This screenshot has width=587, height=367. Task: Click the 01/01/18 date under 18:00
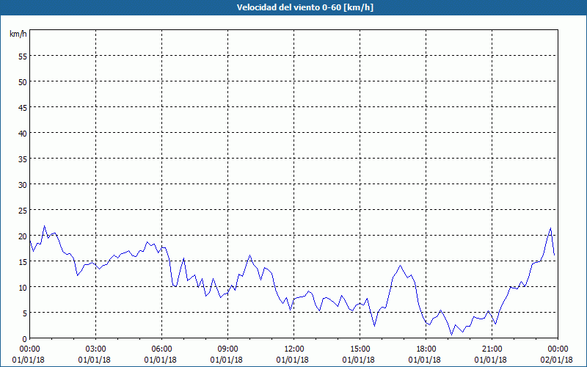click(x=425, y=360)
